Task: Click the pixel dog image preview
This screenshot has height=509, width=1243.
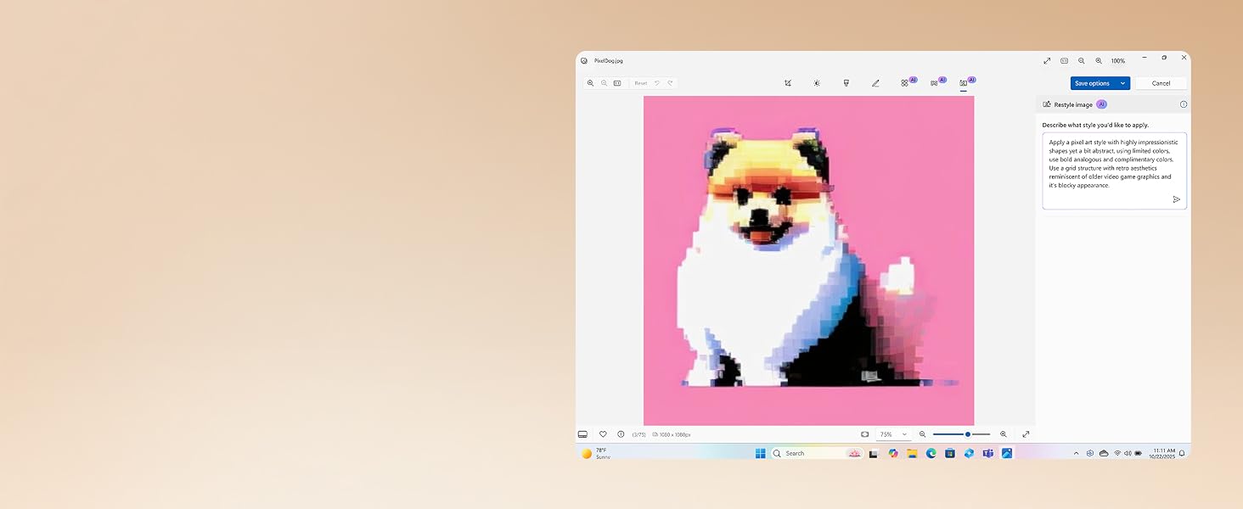Action: point(808,260)
